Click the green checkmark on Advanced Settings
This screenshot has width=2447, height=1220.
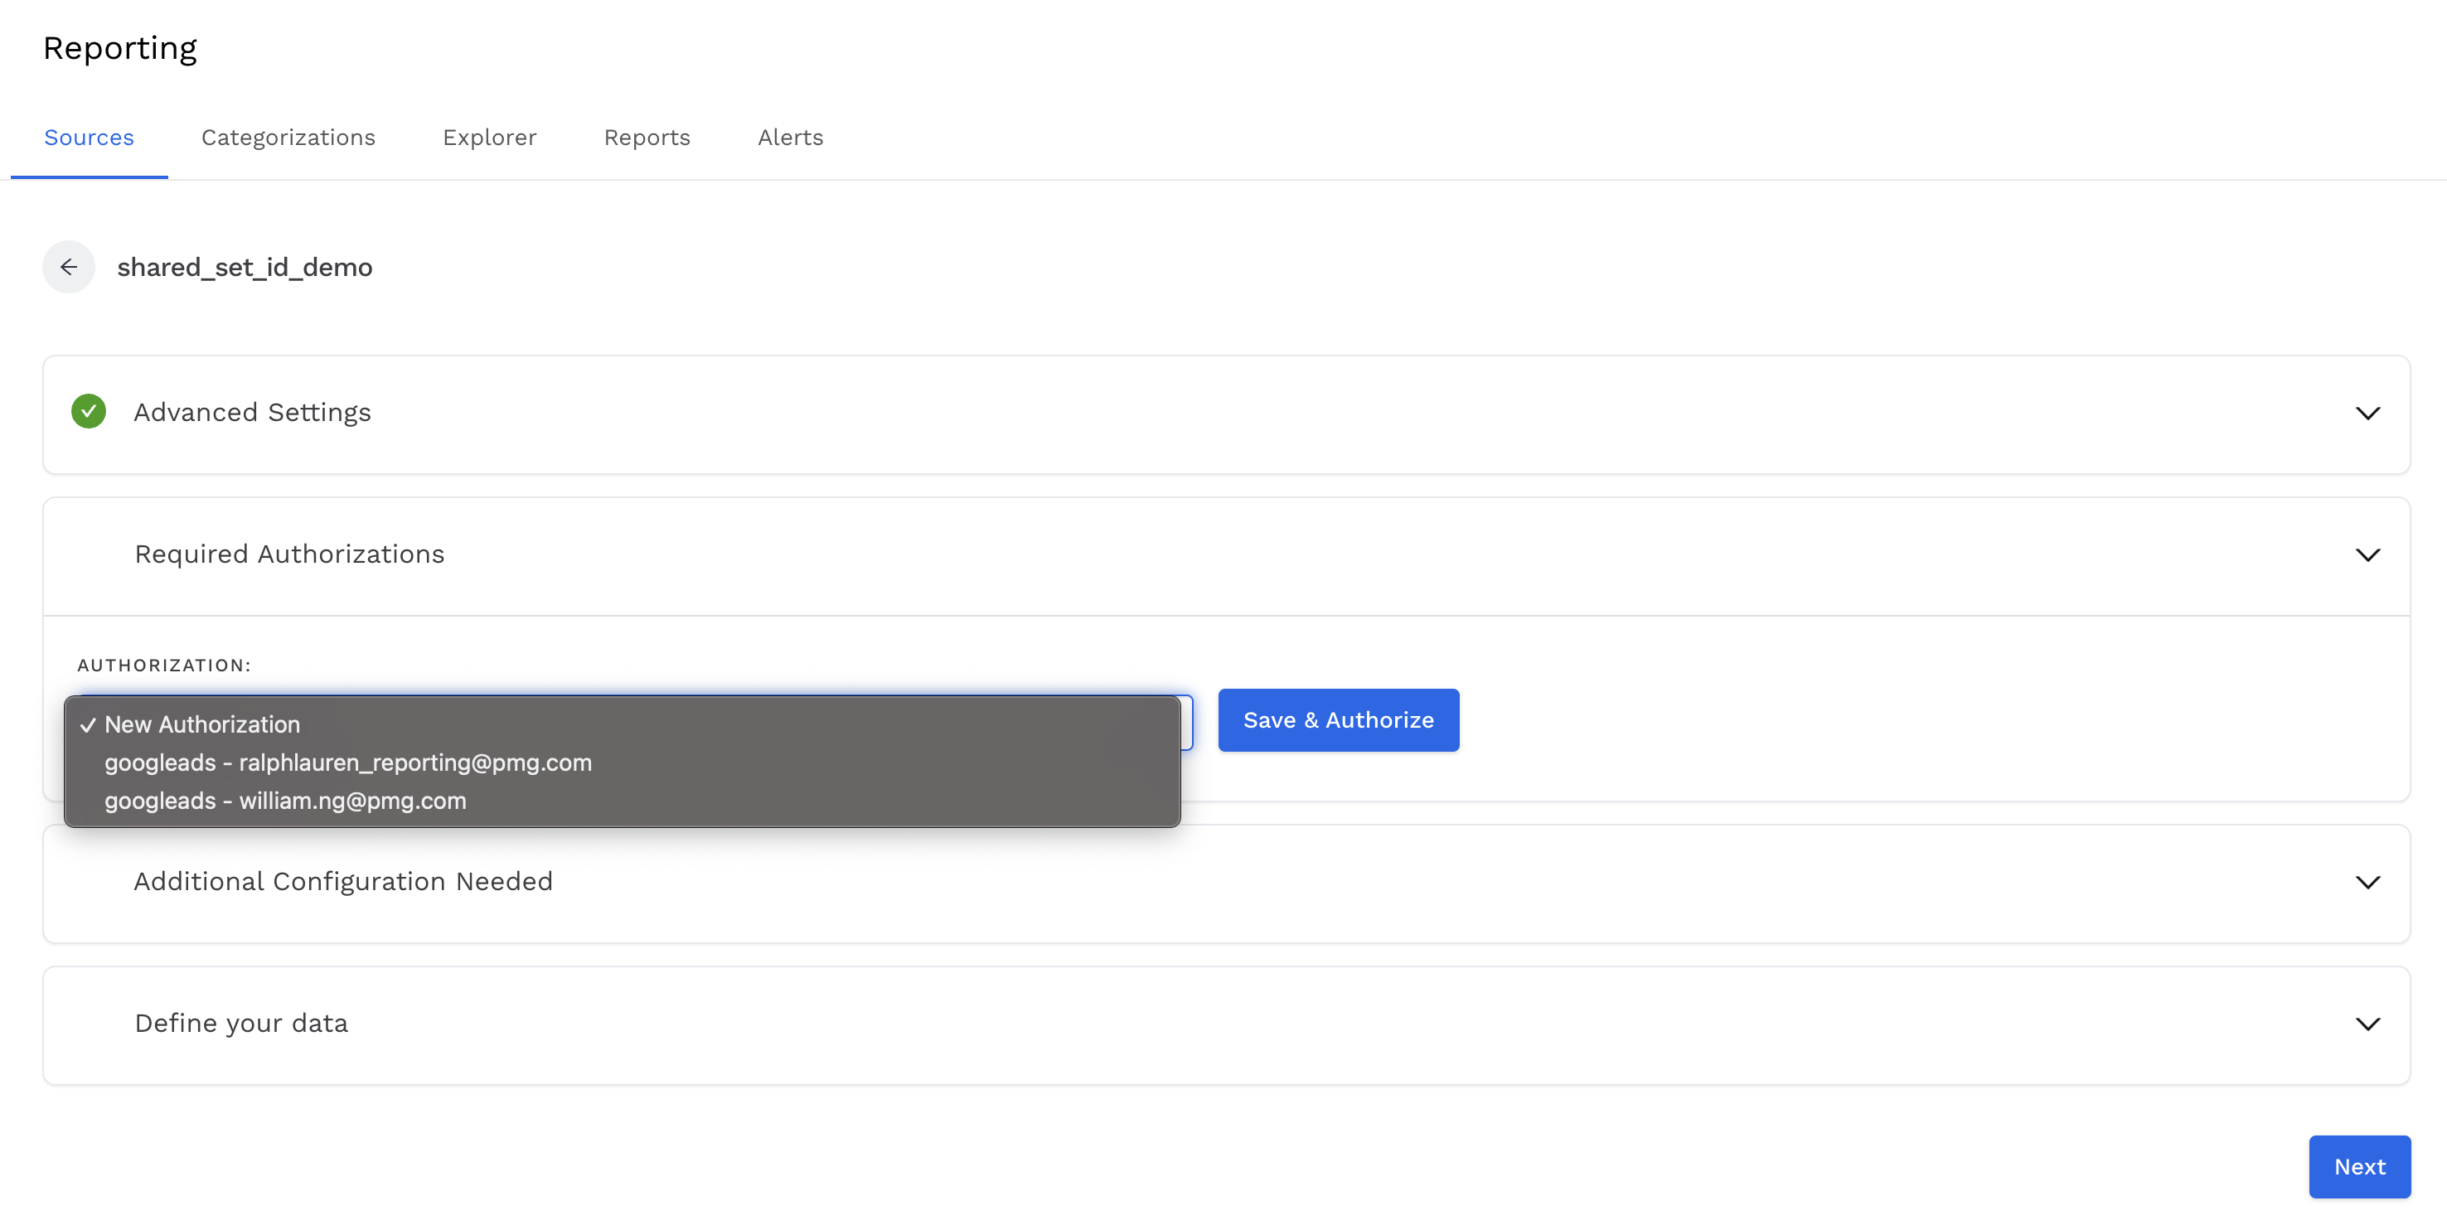click(x=89, y=412)
